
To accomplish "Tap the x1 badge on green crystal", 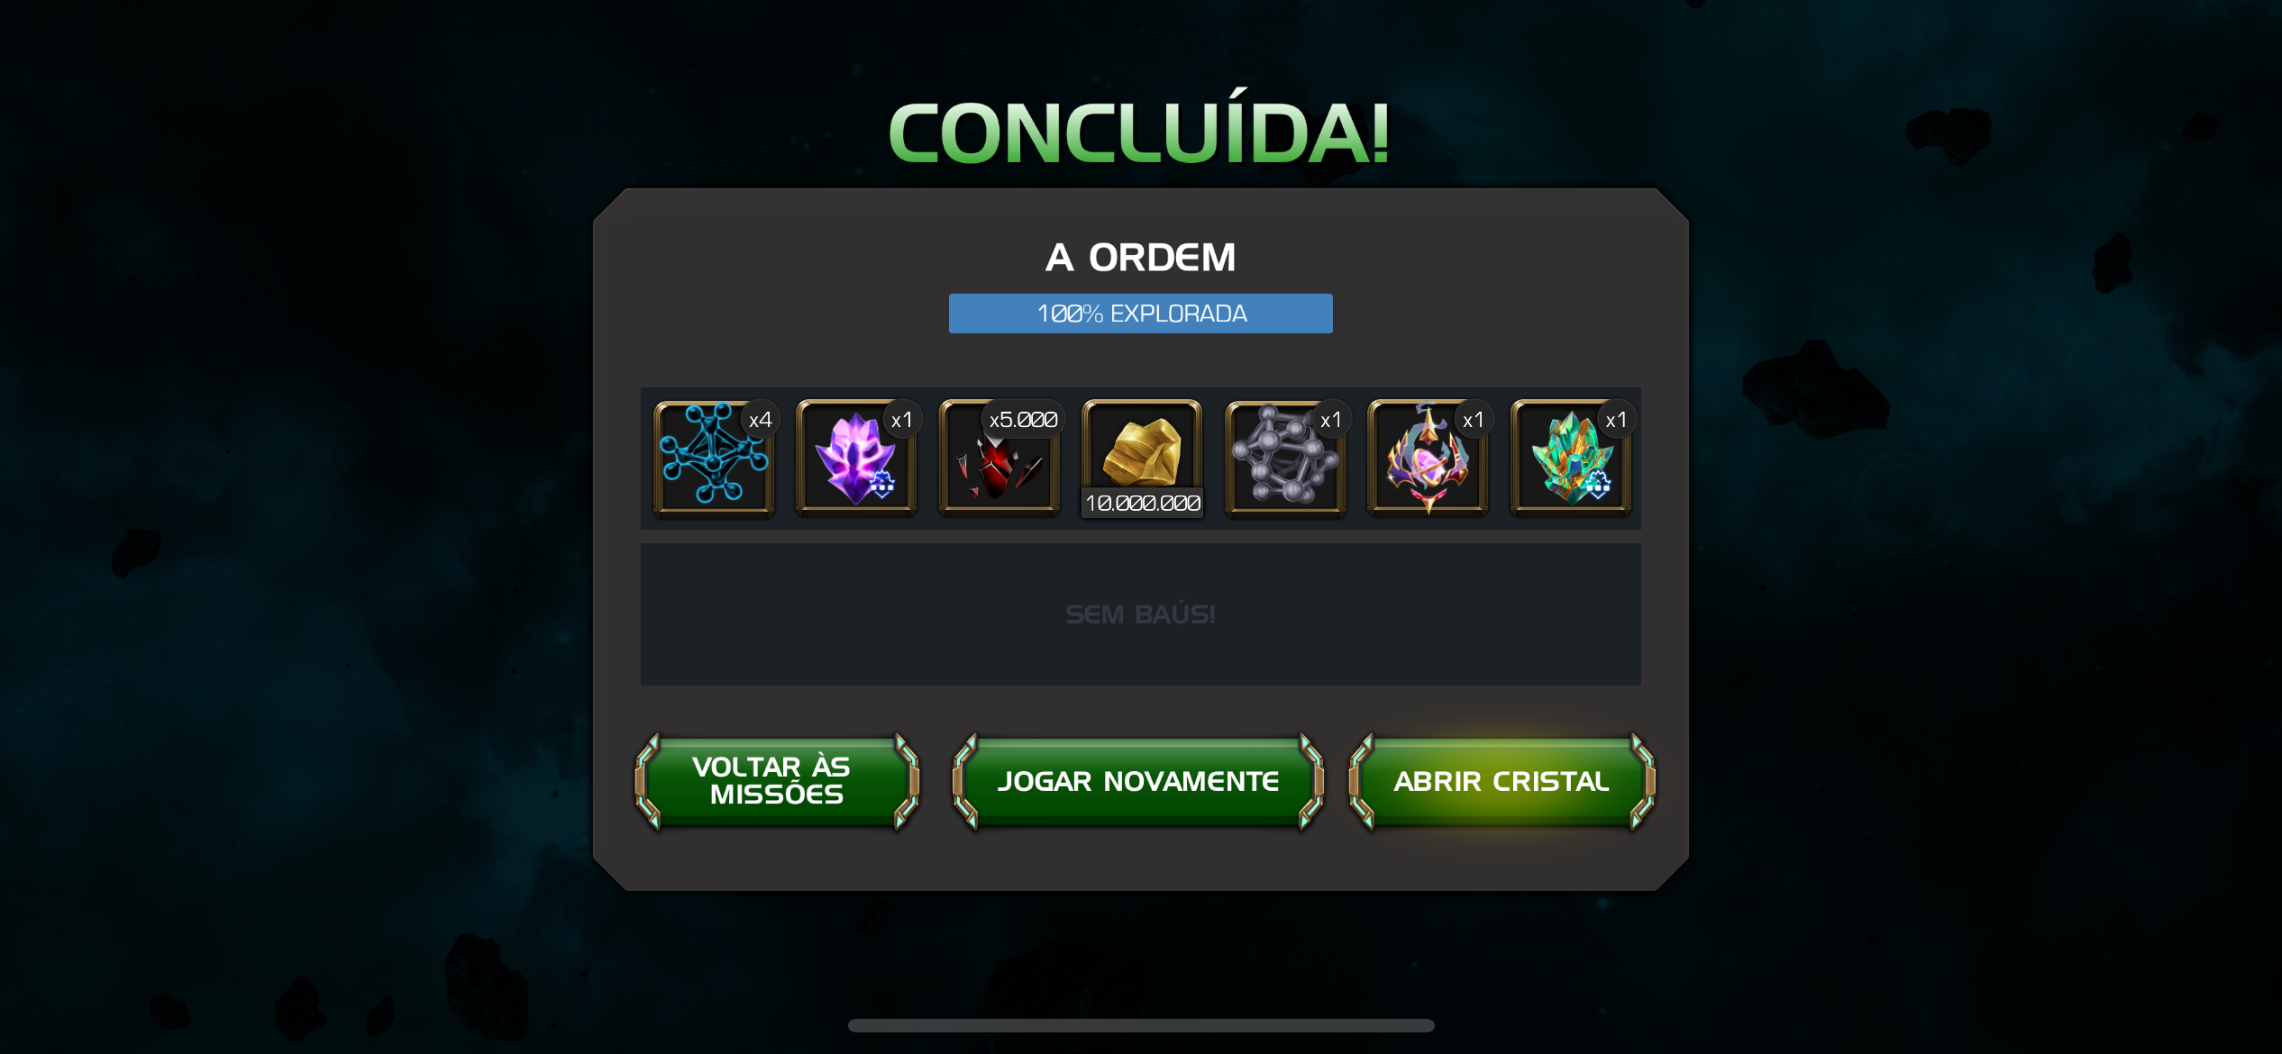I will pos(1617,420).
